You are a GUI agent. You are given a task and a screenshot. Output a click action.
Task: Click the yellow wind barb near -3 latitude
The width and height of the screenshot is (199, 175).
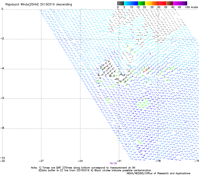click(129, 48)
